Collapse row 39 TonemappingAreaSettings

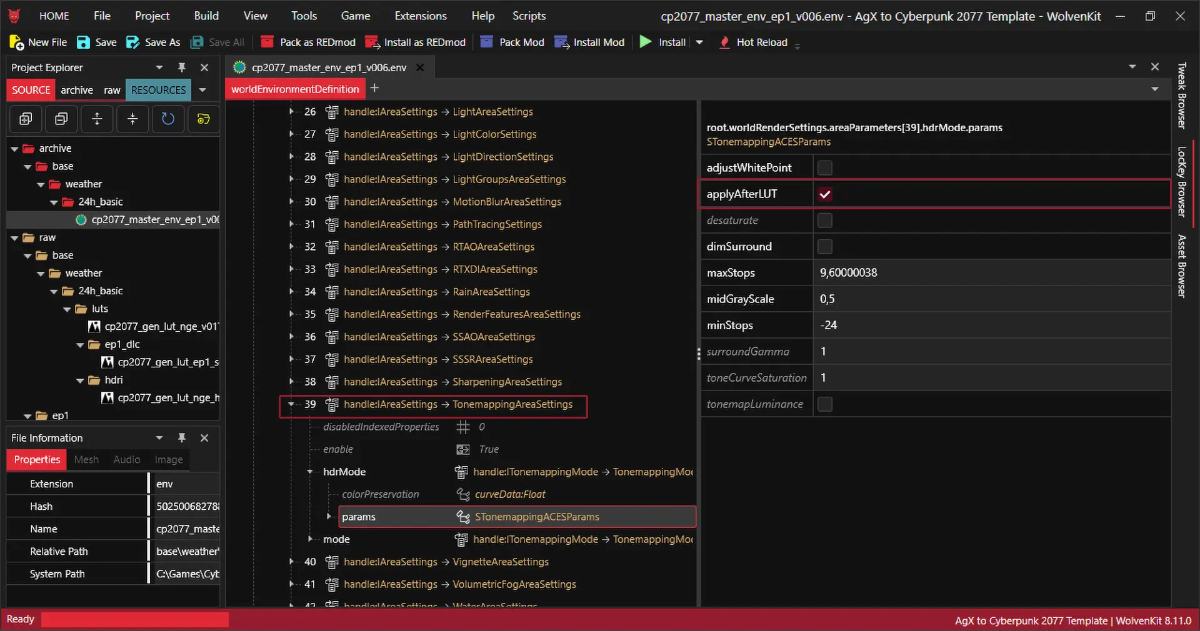[291, 404]
